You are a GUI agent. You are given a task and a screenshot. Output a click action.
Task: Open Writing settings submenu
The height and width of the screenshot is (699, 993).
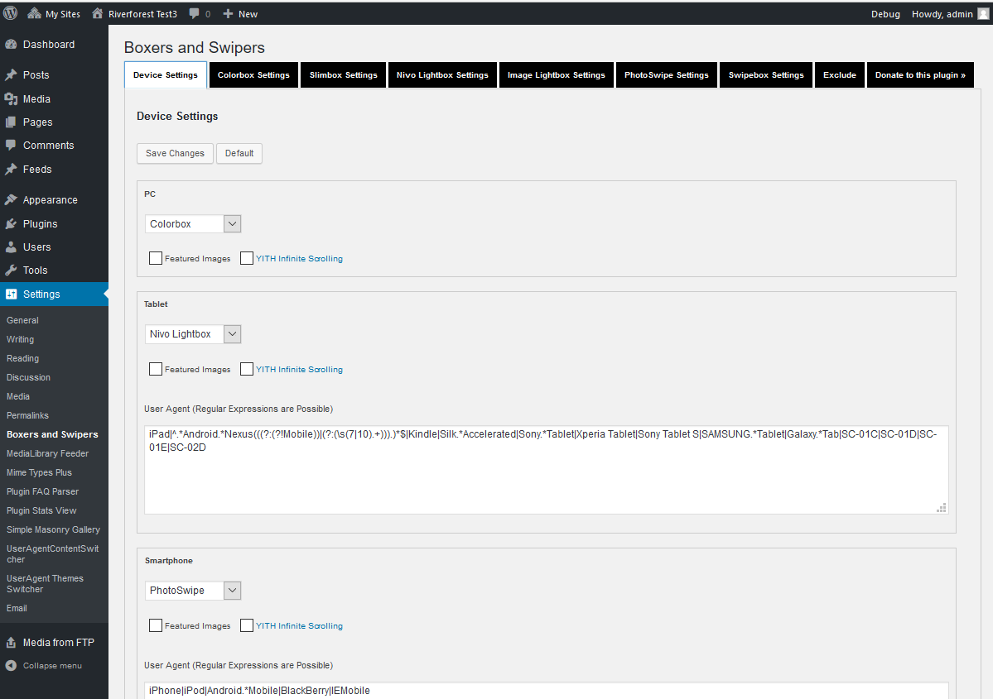coord(20,340)
